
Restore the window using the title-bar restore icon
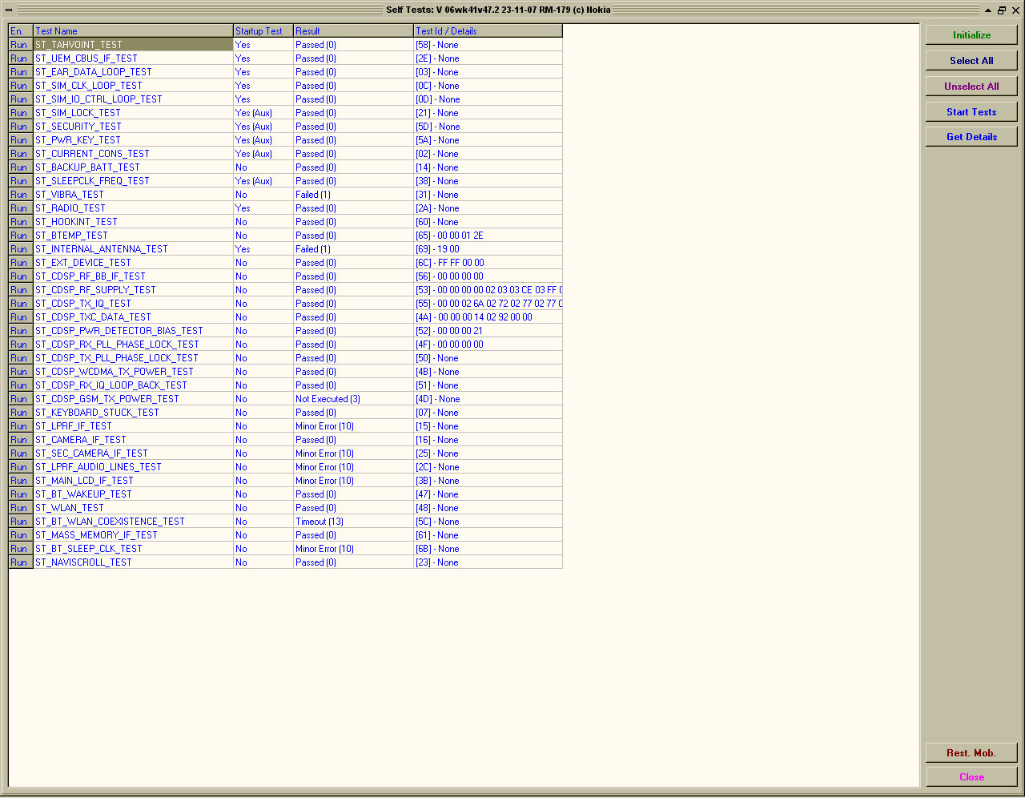click(1001, 10)
